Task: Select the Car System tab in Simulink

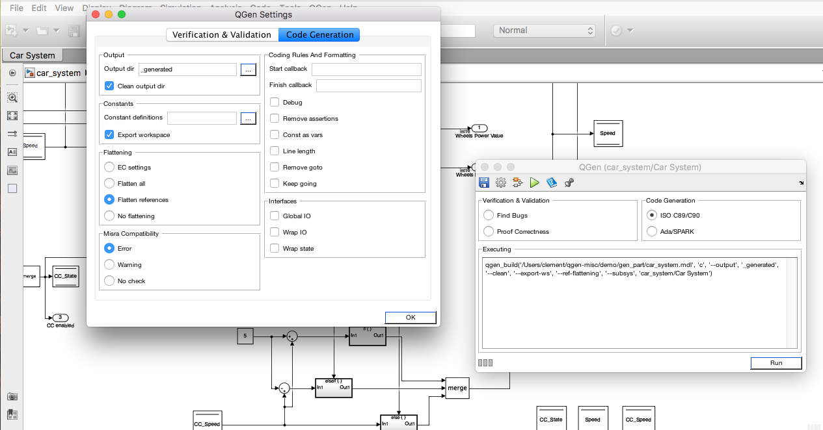Action: [33, 55]
